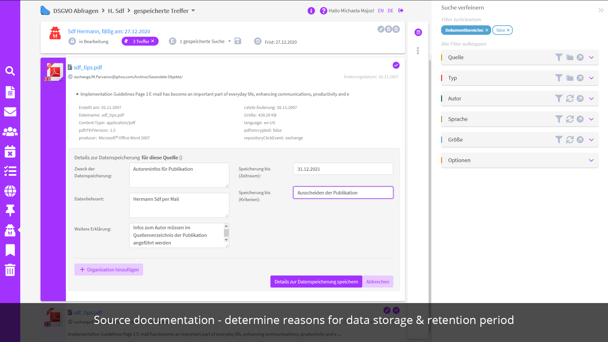Click the Weitere Erklärung textarea scrollbar down arrow

[226, 240]
